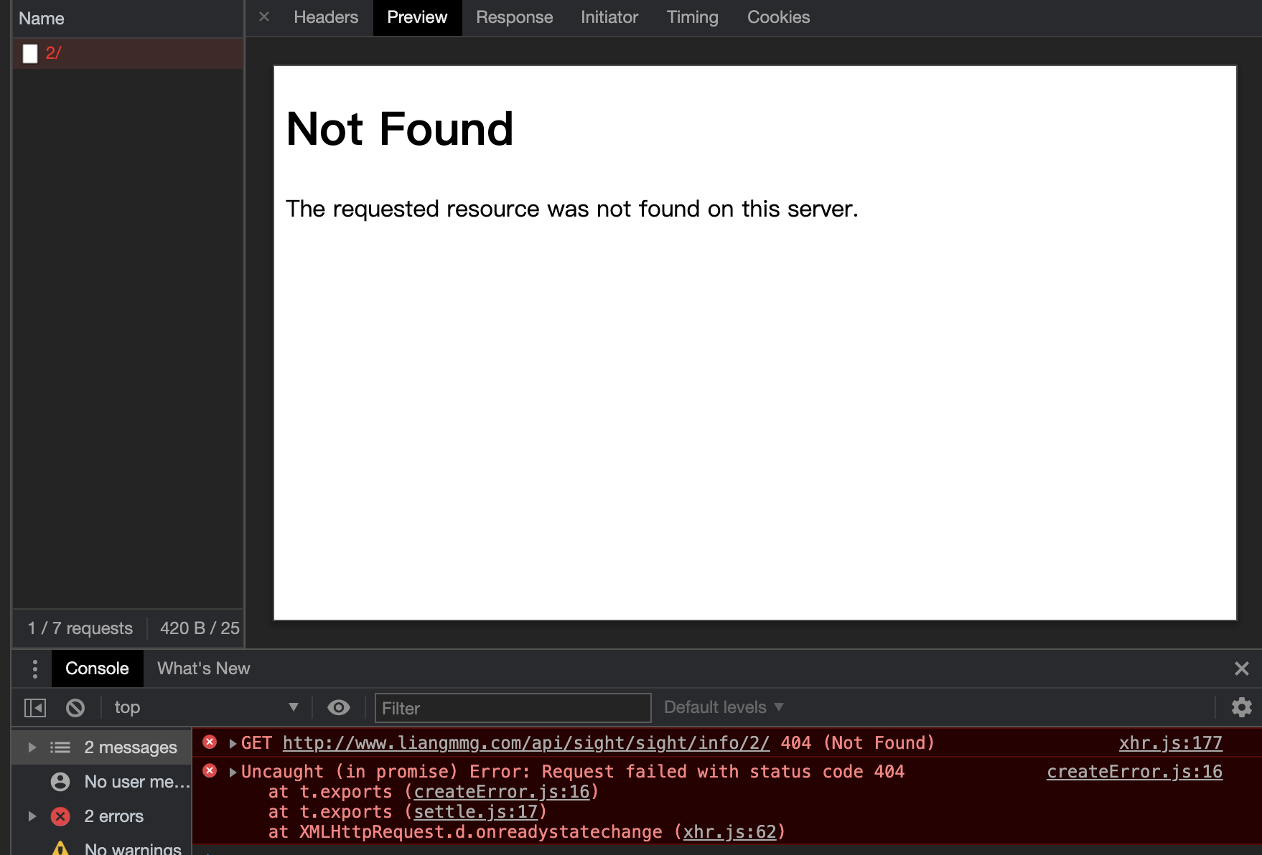Viewport: 1262px width, 855px height.
Task: Open the xhr.js:177 source link
Action: [x=1170, y=743]
